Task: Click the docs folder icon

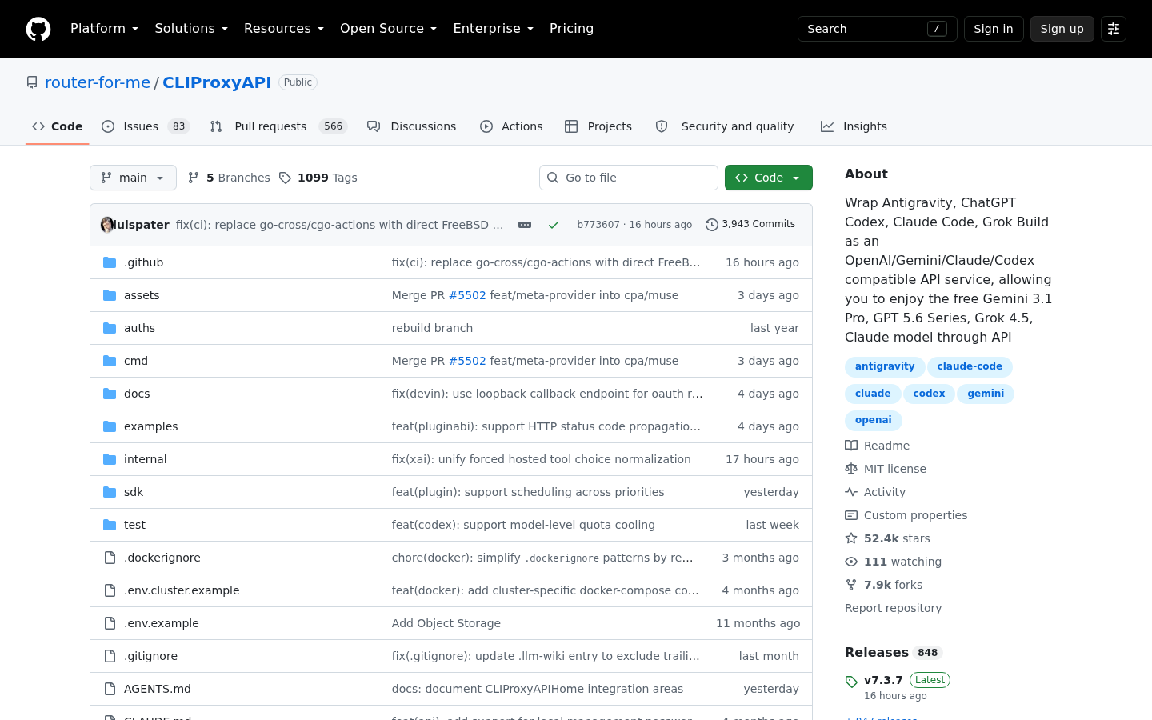Action: click(x=110, y=394)
